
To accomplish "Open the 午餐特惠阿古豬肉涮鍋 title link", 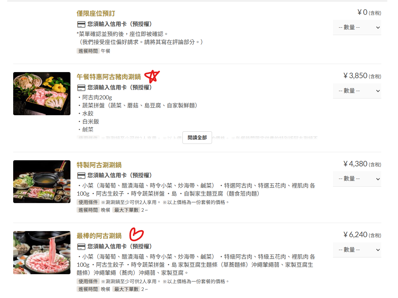I will coord(109,77).
